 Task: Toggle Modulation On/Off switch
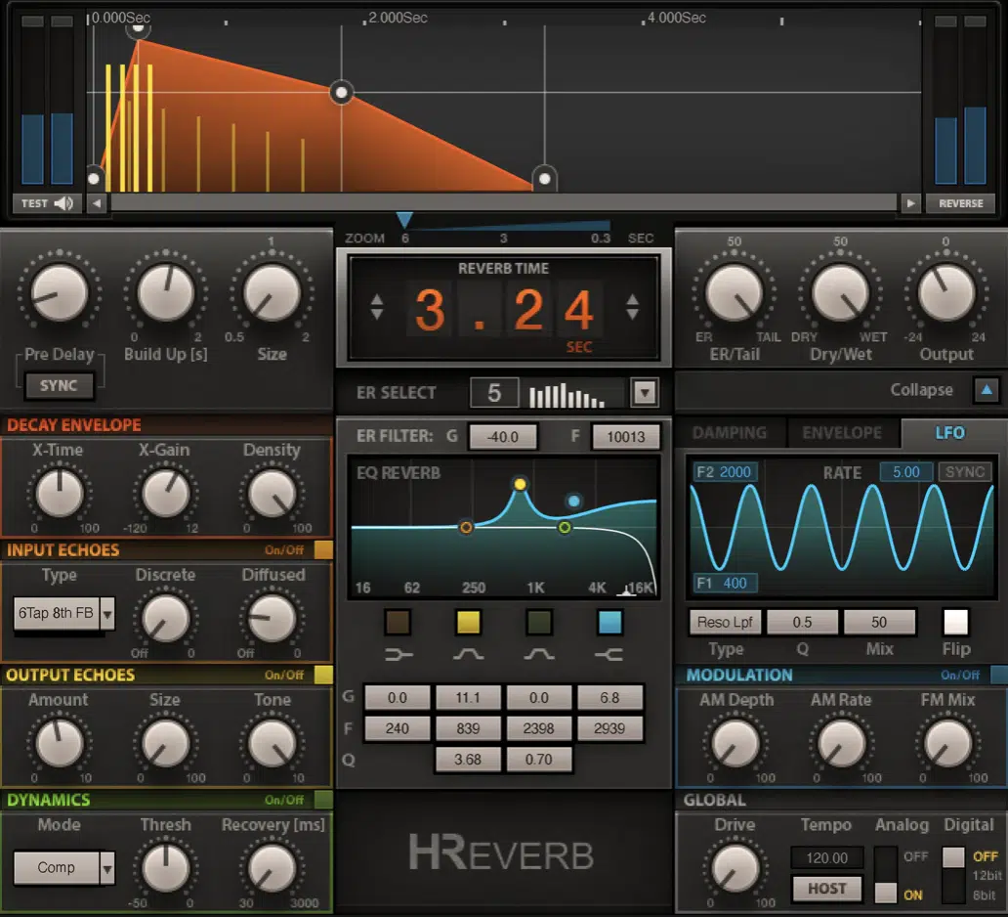999,675
